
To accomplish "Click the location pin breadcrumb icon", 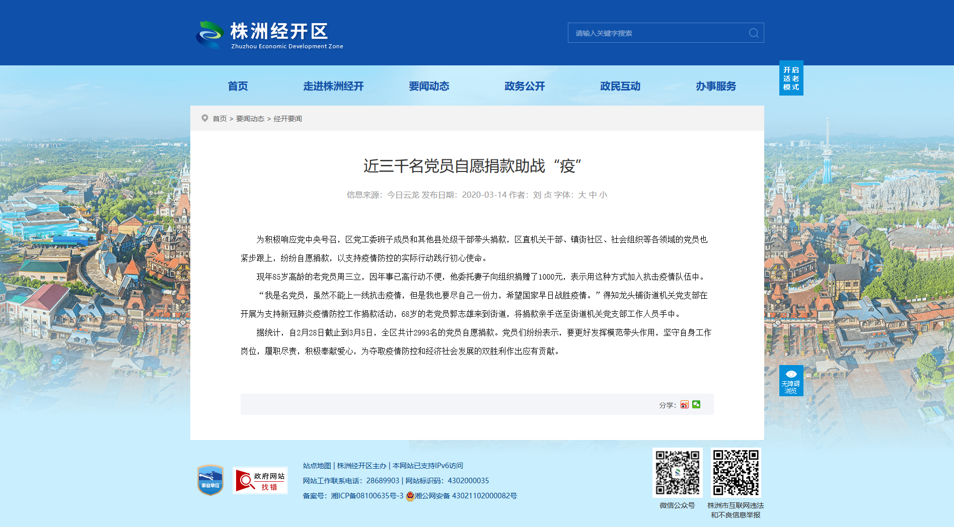I will pos(205,118).
